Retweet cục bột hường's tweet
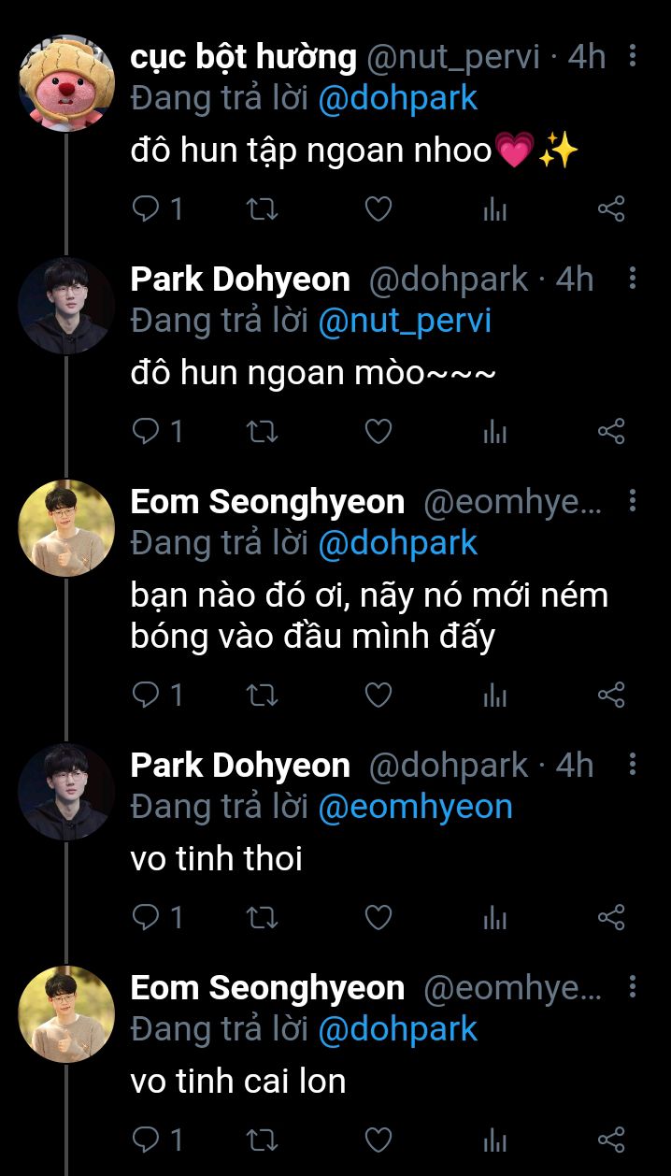This screenshot has width=671, height=1176. coord(262,208)
